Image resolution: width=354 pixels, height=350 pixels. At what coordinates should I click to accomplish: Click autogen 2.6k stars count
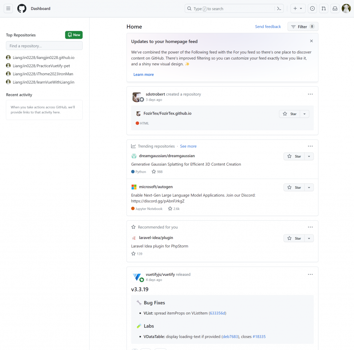point(174,209)
